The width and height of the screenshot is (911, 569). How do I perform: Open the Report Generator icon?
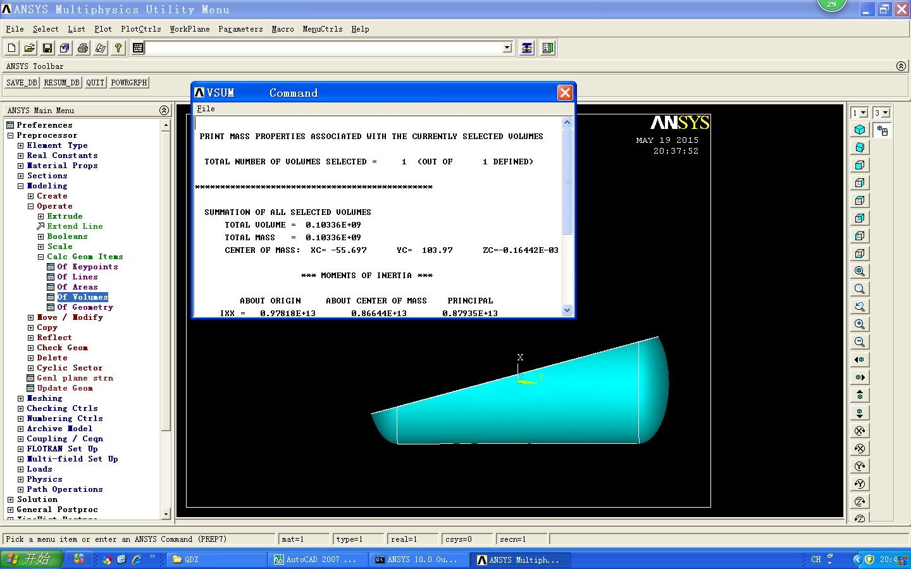[x=100, y=48]
